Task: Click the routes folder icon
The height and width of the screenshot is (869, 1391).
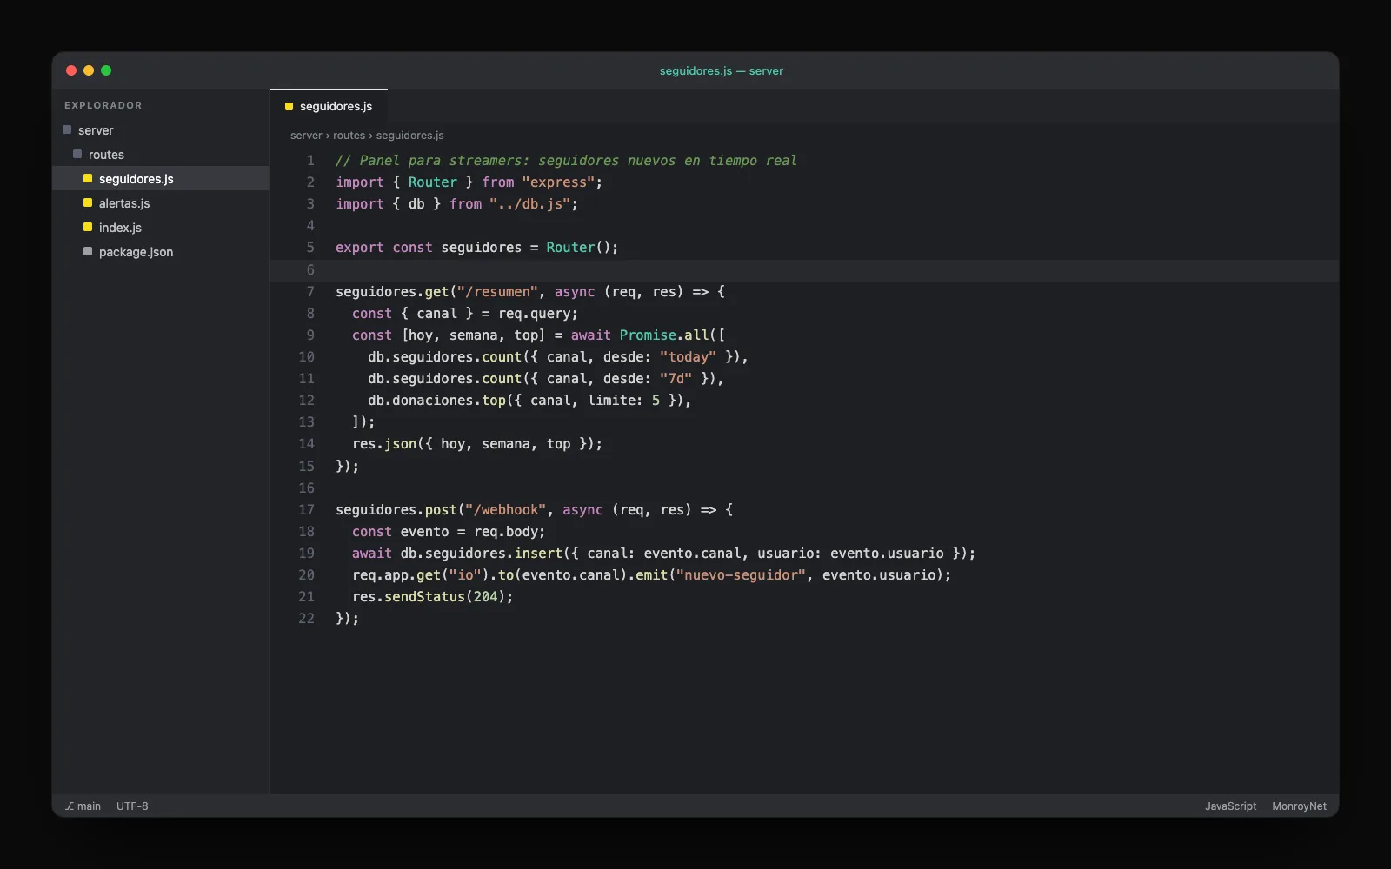Action: tap(77, 155)
